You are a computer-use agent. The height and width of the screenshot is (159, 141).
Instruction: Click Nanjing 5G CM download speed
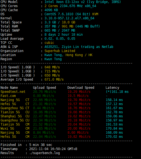[x=78, y=133]
